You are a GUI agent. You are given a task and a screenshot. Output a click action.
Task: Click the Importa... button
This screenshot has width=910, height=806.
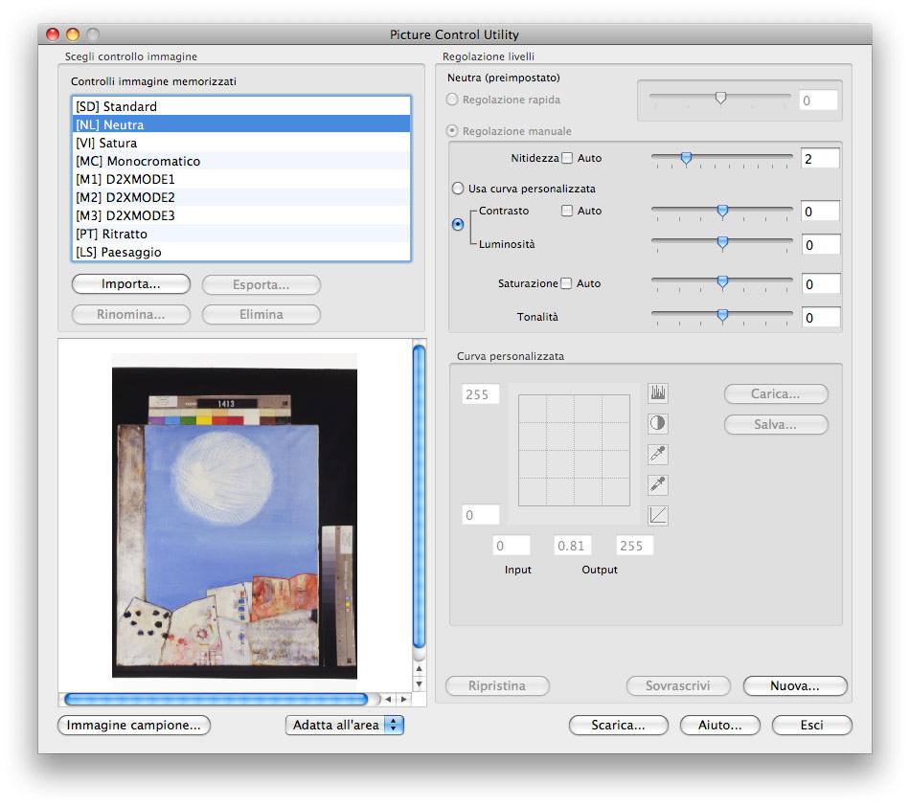131,284
